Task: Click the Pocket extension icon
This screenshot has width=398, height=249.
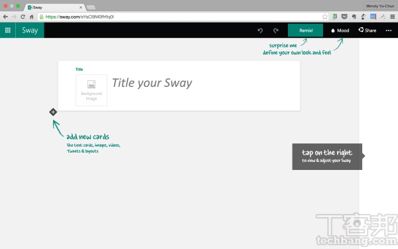Action: click(344, 17)
